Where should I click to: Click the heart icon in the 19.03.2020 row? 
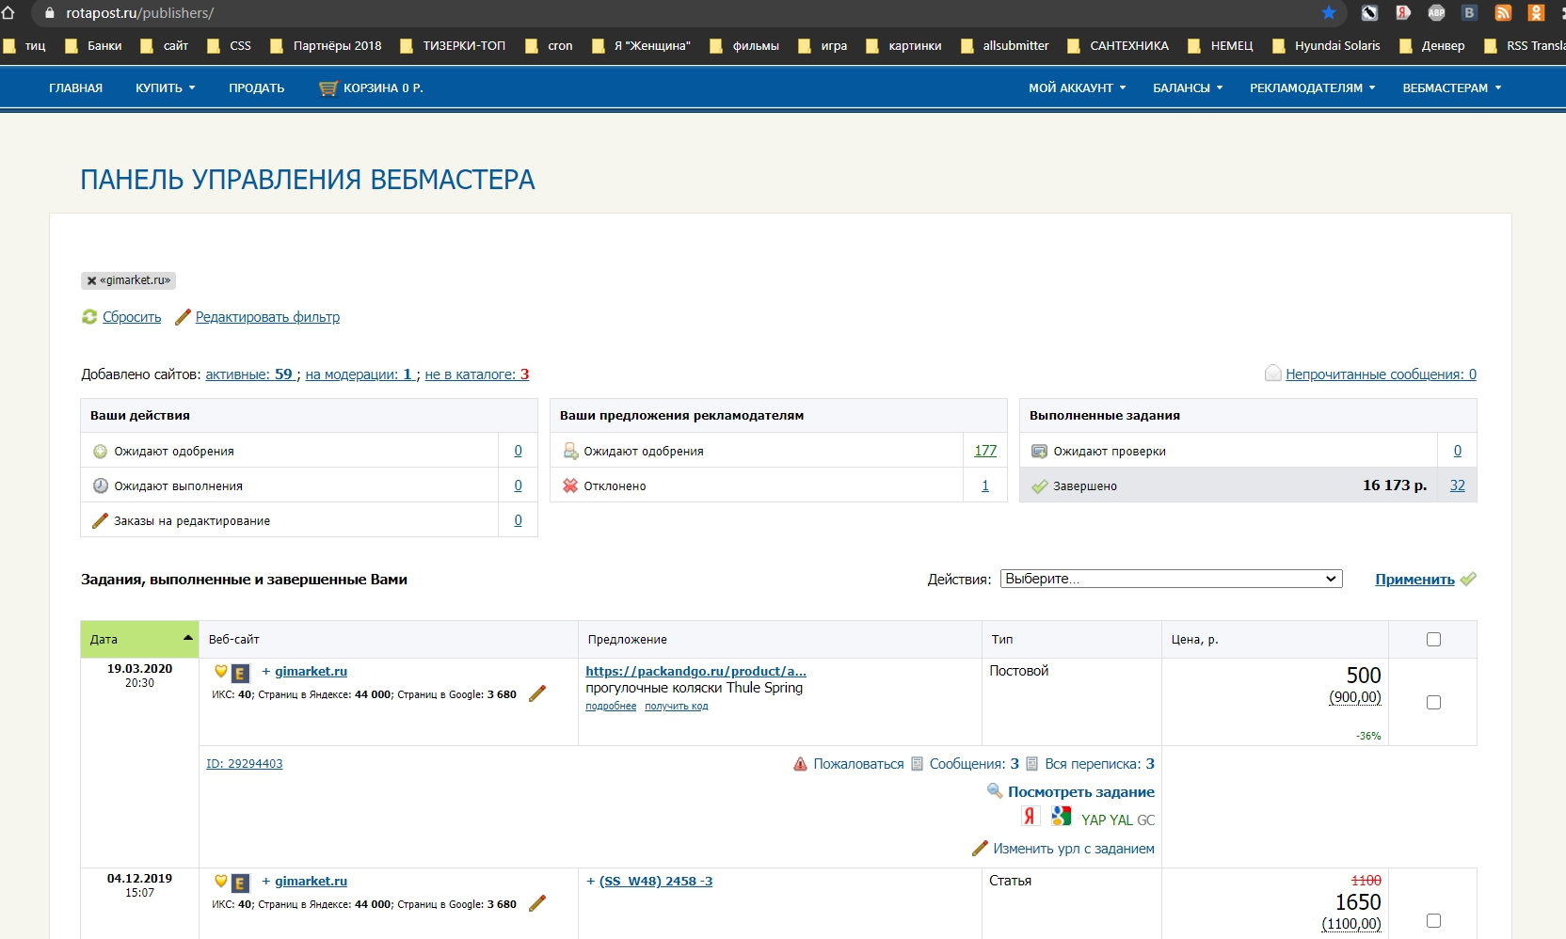(221, 671)
